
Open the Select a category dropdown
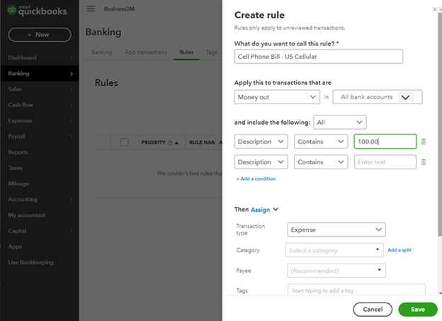(334, 250)
